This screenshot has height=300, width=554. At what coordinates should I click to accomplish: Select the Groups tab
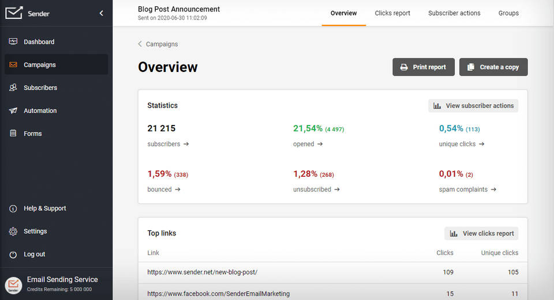[x=508, y=13]
